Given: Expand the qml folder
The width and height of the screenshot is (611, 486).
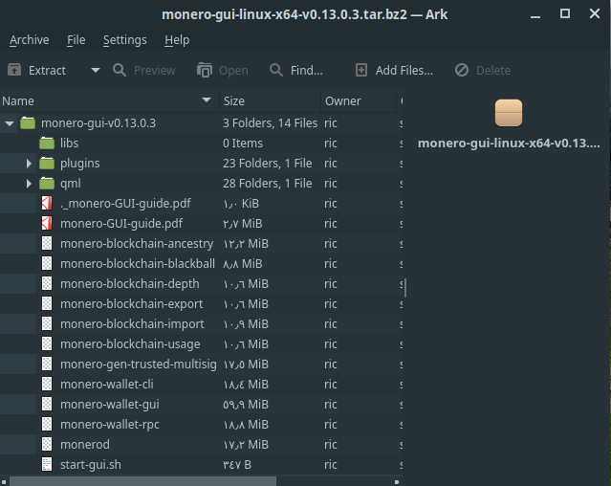Looking at the screenshot, I should click(x=29, y=184).
